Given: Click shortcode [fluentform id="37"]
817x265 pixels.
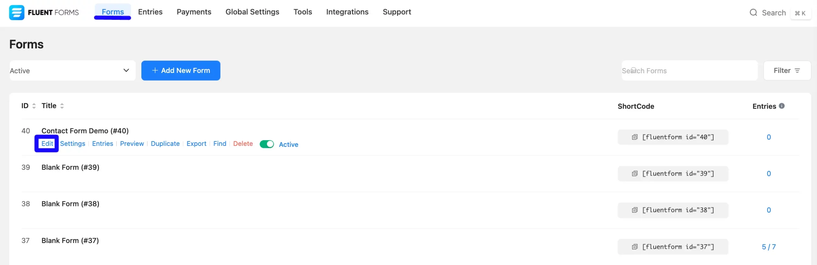Looking at the screenshot, I should pos(678,247).
